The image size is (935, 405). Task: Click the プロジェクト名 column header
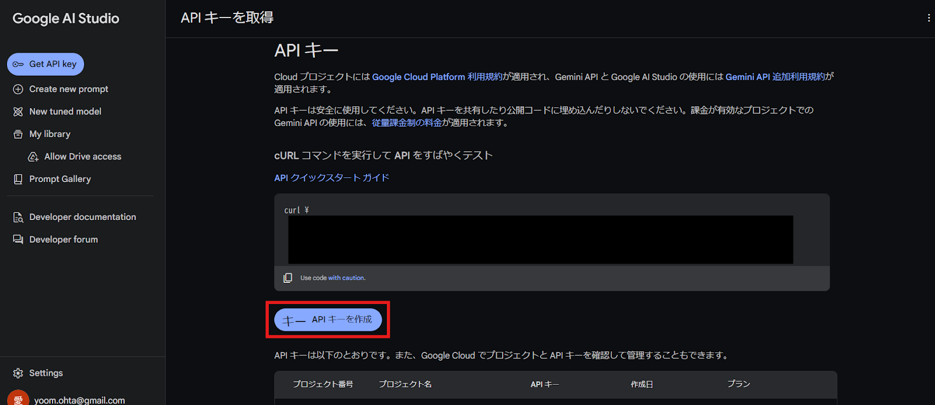(x=405, y=384)
